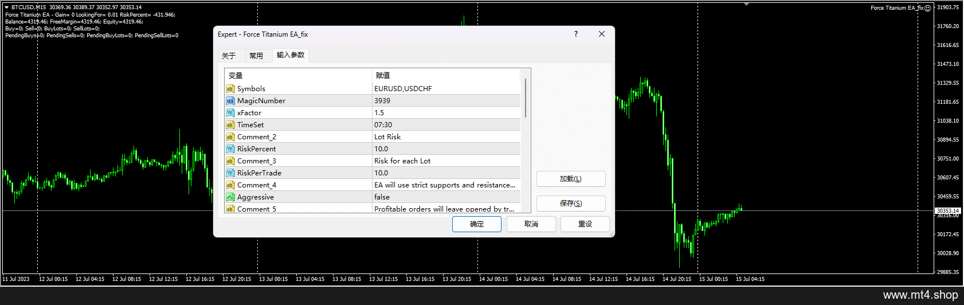This screenshot has height=305, width=964.
Task: Click the Comment_3 string type icon
Action: pyautogui.click(x=230, y=161)
